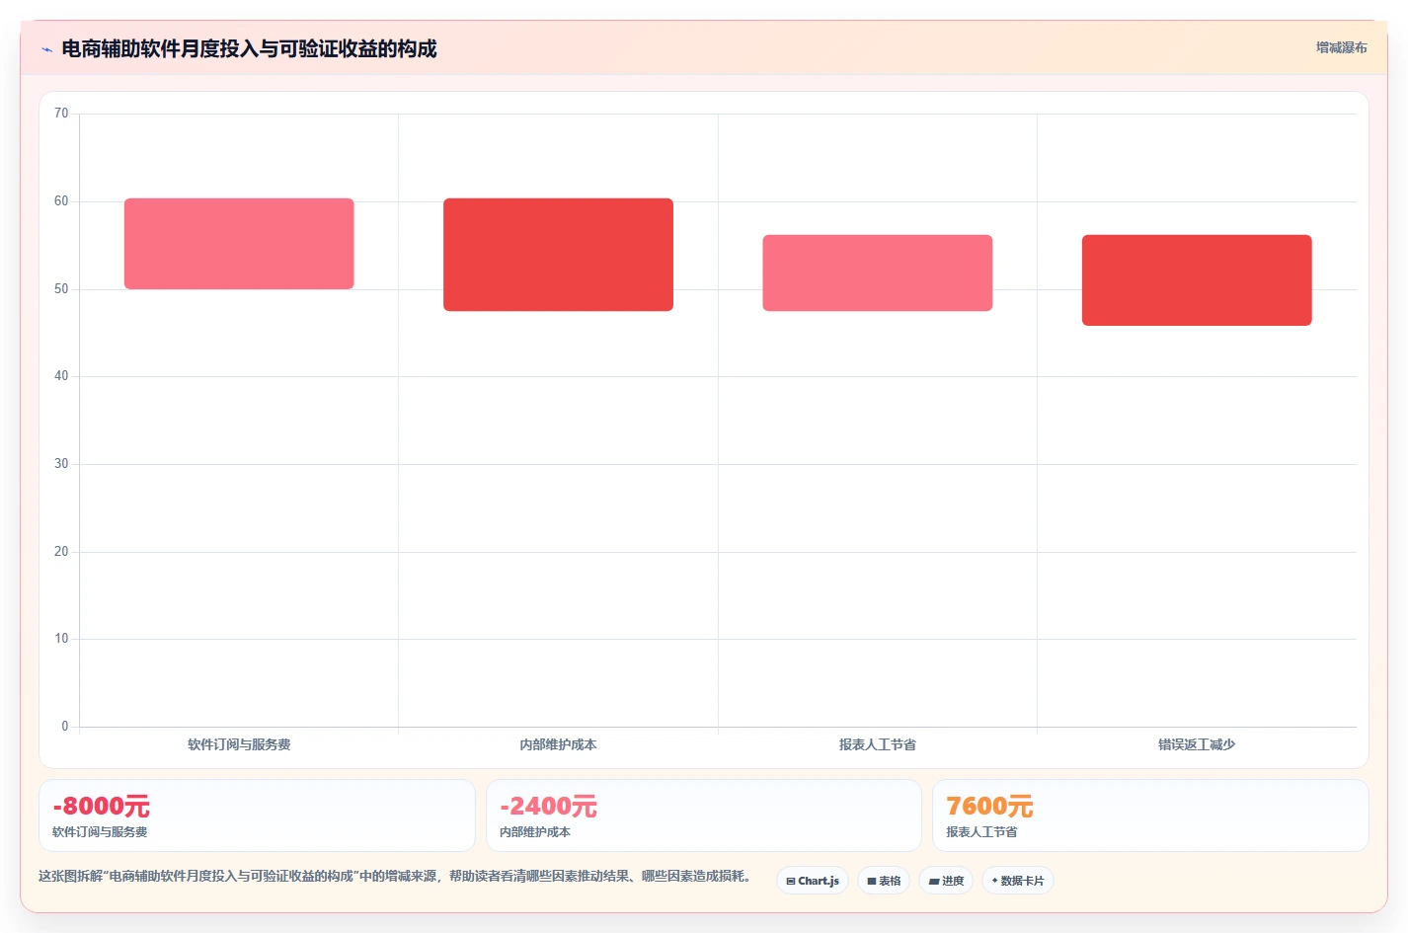Open the -8000元 data card
Screen dimensions: 1408x933
(257, 816)
